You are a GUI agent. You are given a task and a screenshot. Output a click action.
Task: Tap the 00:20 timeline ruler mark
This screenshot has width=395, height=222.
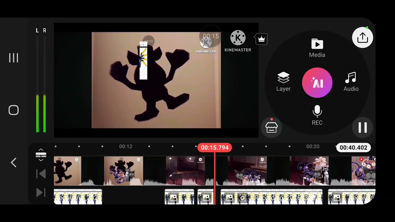coord(313,146)
